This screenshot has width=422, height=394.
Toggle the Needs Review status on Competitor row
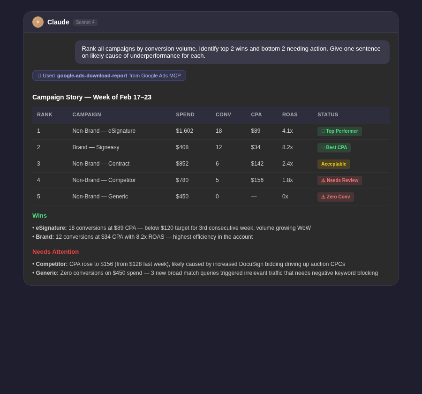(339, 181)
